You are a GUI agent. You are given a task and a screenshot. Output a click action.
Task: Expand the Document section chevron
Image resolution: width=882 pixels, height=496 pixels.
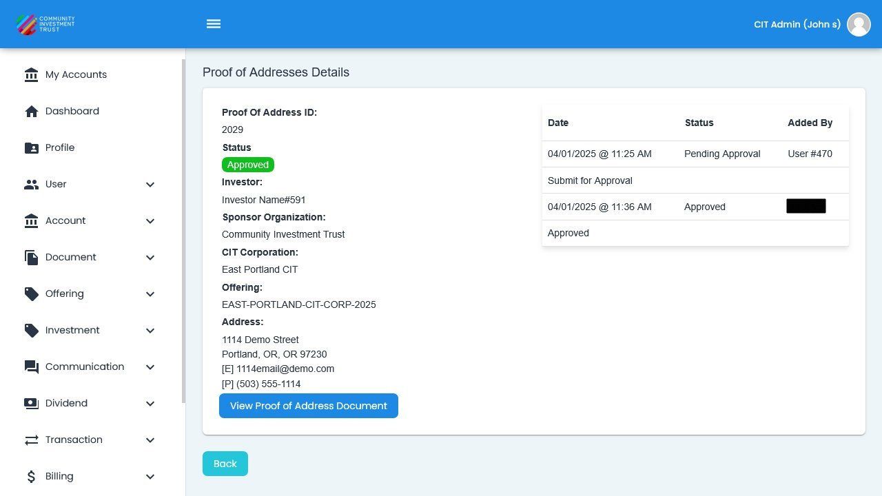point(150,258)
